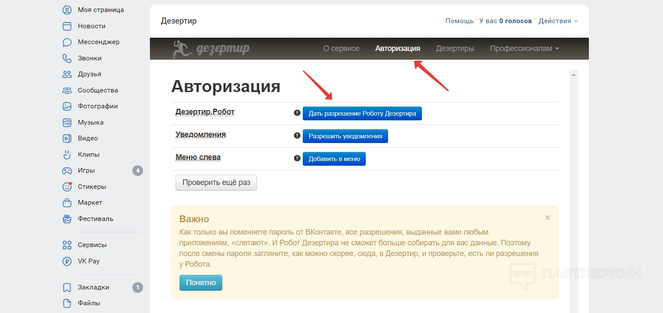Open VK Pay in sidebar
Viewport: 663px width, 313px height.
coord(89,261)
